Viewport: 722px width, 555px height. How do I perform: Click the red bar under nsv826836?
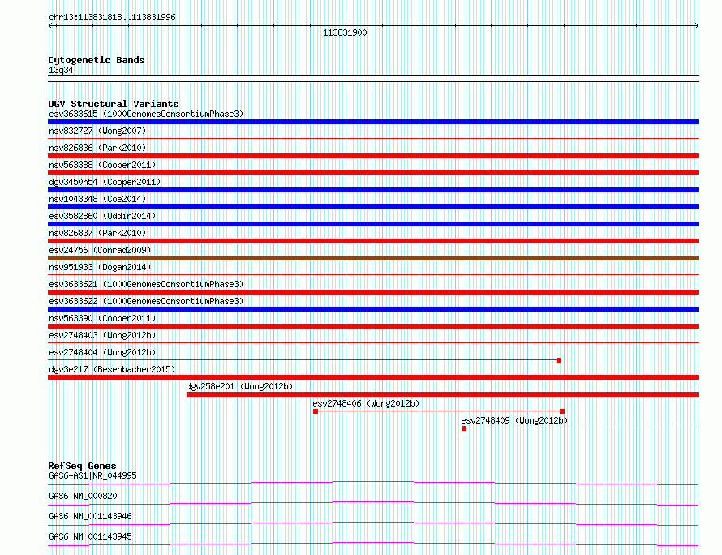373,156
